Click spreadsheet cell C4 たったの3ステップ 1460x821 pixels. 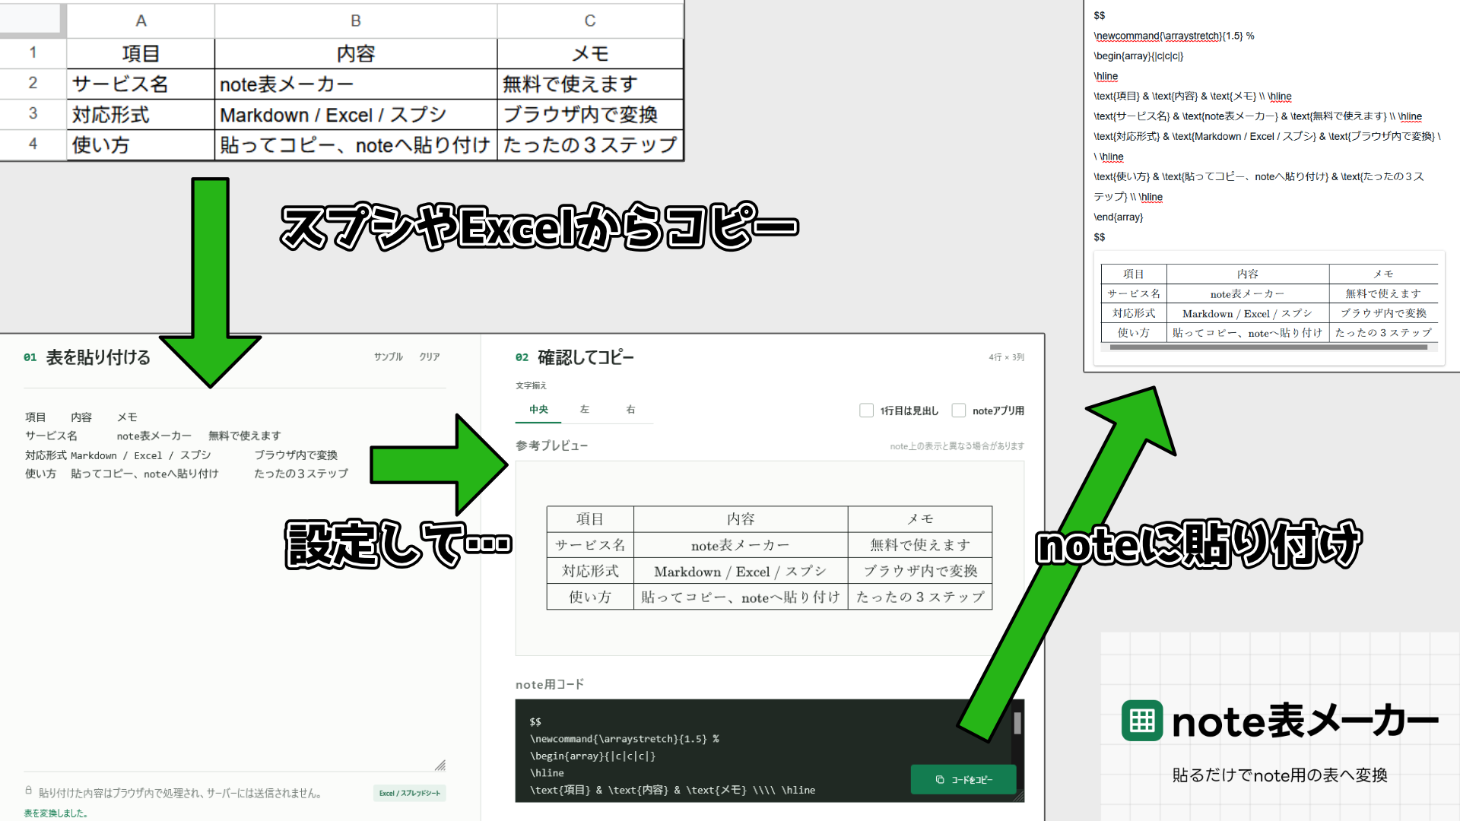(590, 144)
